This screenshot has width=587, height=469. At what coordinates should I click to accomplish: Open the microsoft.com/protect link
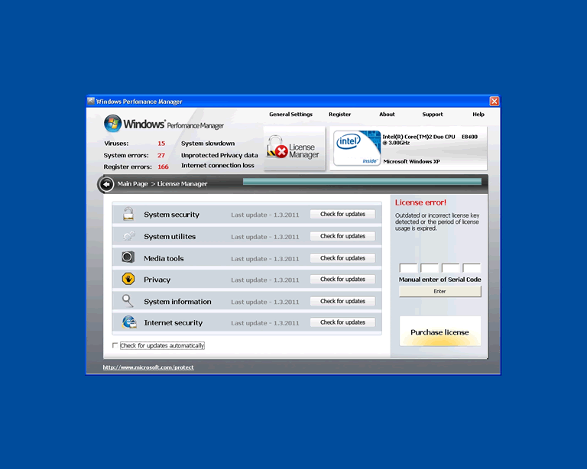click(148, 367)
